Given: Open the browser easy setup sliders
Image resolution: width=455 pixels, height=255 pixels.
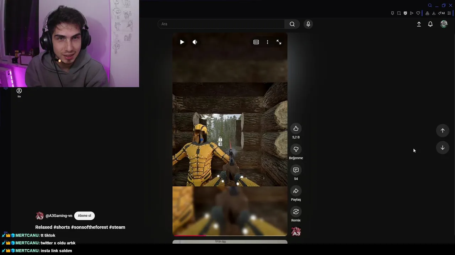Looking at the screenshot, I should tap(449, 13).
